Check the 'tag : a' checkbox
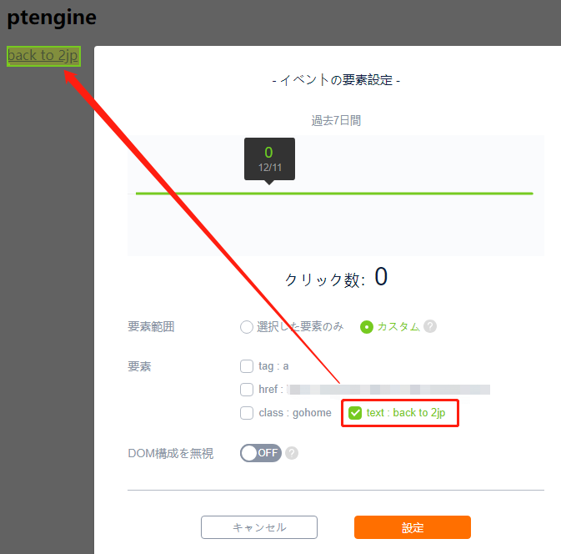 (x=247, y=366)
